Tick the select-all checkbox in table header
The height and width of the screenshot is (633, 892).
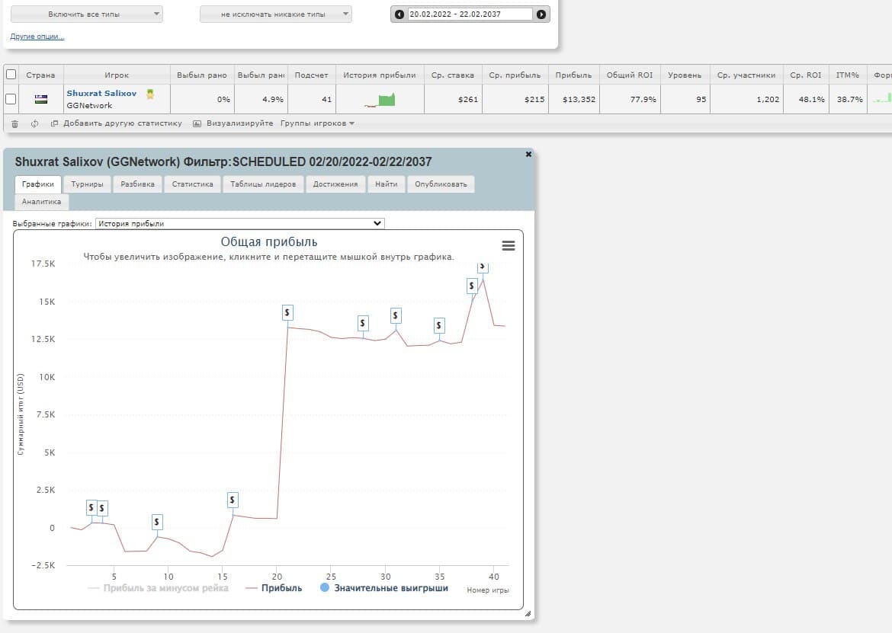pyautogui.click(x=11, y=75)
